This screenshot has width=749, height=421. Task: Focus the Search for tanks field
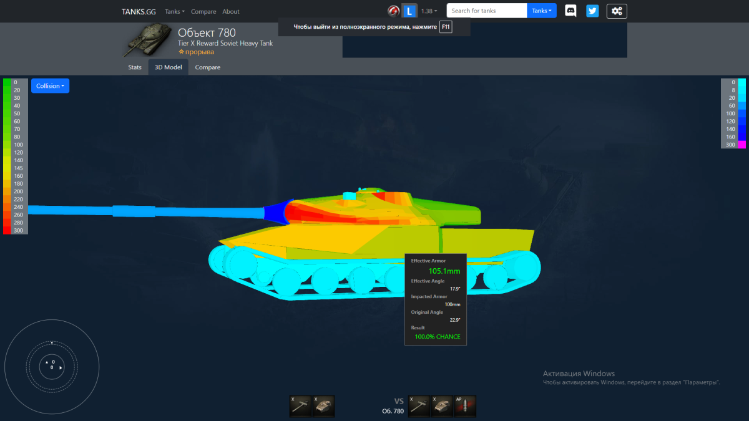coord(487,11)
